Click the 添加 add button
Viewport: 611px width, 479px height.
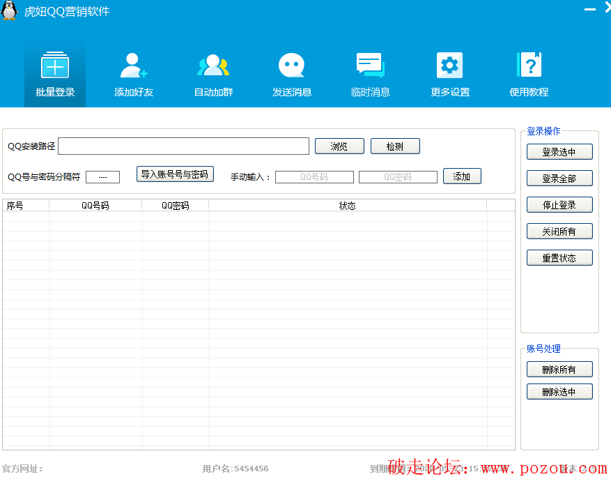pyautogui.click(x=462, y=176)
